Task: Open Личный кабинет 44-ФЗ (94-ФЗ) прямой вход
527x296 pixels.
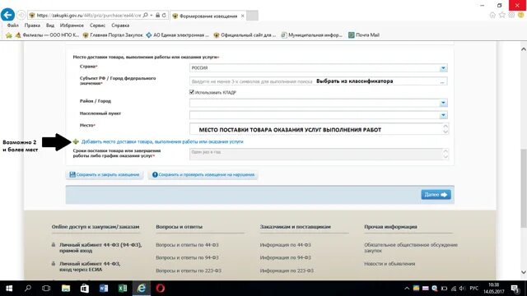Action: (100, 247)
